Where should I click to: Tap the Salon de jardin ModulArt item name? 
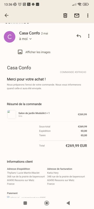[34, 113]
